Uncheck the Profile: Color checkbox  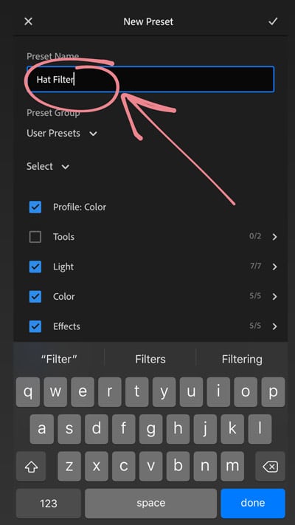click(35, 207)
